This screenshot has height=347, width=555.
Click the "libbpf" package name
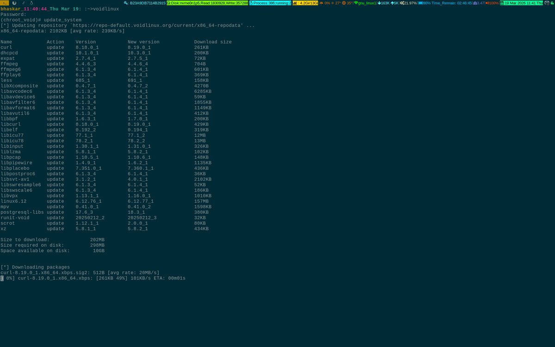click(9, 119)
